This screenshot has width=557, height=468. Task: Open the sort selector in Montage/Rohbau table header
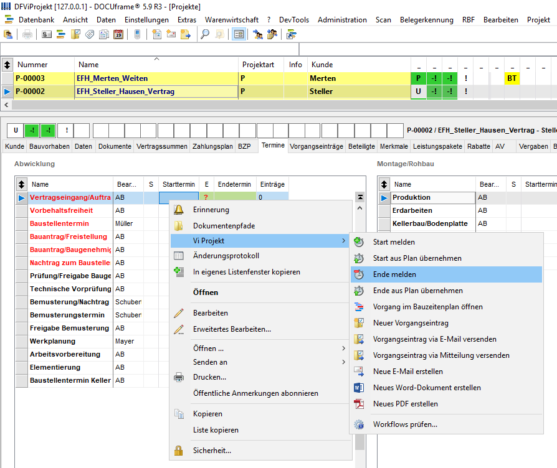(x=384, y=184)
